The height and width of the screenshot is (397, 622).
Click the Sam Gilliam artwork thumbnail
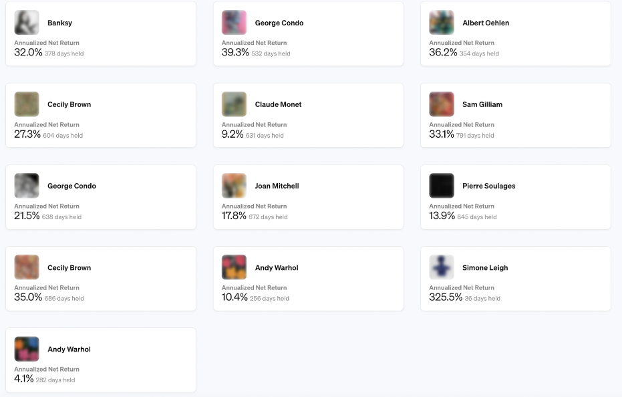[x=442, y=104]
